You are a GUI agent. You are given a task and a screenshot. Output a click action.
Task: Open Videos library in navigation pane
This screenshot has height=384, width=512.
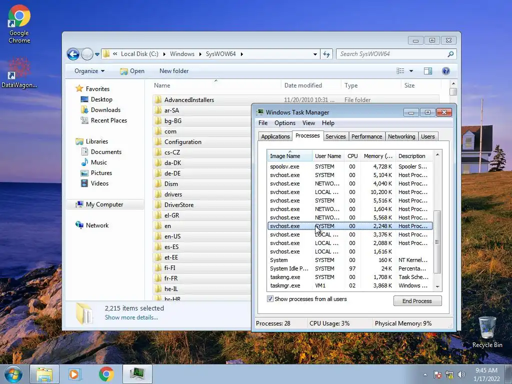point(94,183)
